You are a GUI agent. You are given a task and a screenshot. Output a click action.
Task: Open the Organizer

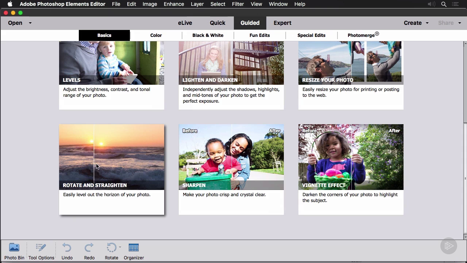point(134,251)
